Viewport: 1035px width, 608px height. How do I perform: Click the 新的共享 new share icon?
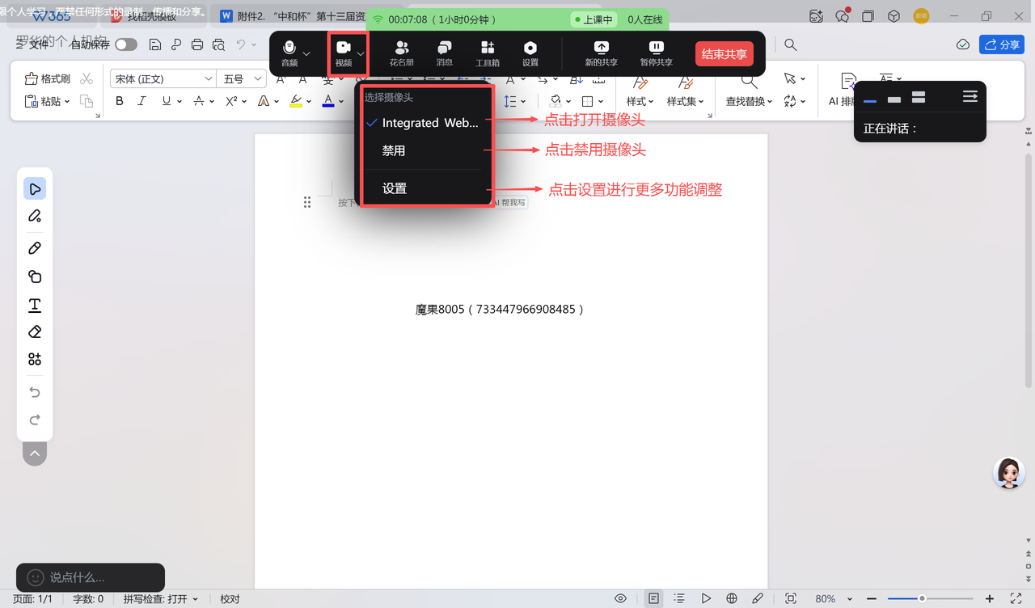pos(601,53)
